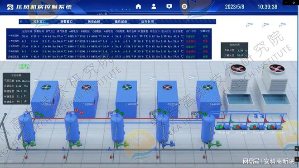
Task: Click the yellow power button icon
Action: coord(184,6)
